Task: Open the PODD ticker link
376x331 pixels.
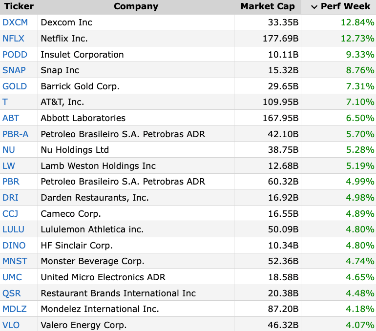Action: coord(15,54)
